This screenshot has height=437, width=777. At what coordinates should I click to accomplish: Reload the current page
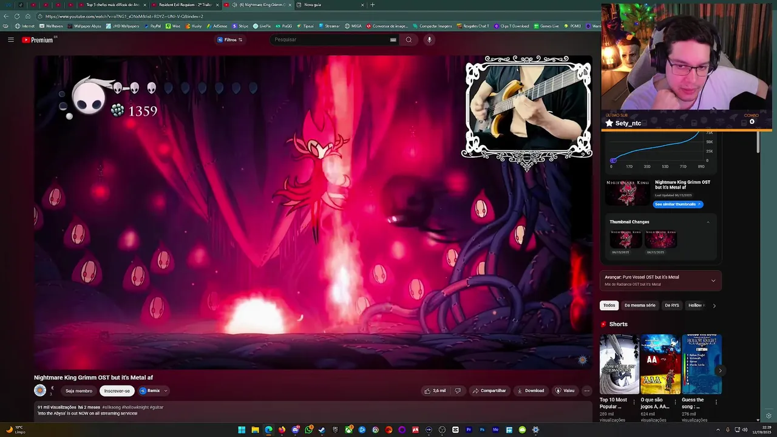pos(17,16)
